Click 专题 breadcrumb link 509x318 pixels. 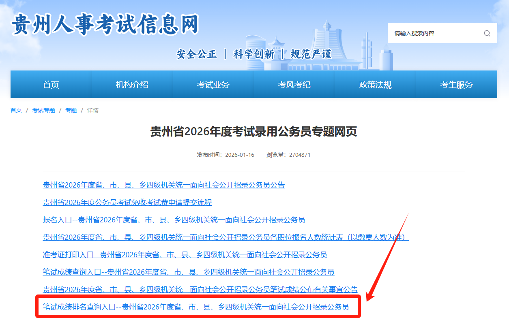point(71,110)
